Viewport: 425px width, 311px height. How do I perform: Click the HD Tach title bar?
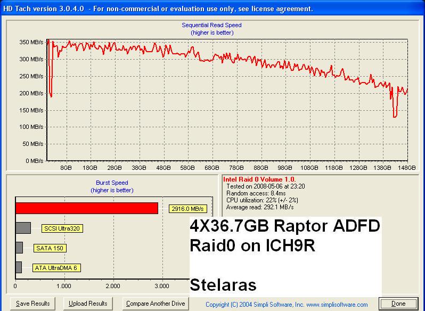tap(213, 9)
